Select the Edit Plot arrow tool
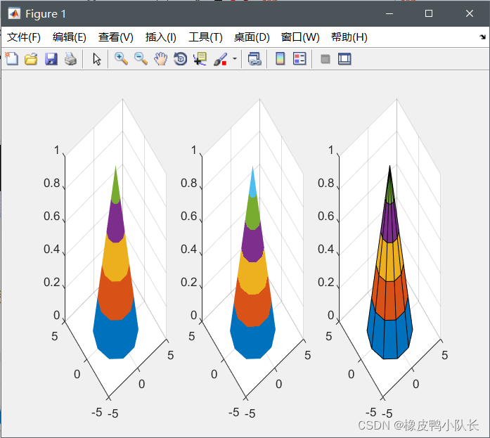This screenshot has height=438, width=490. (97, 59)
